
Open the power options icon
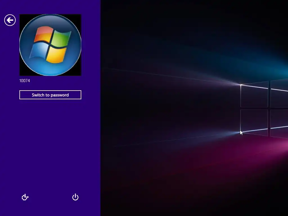click(75, 197)
